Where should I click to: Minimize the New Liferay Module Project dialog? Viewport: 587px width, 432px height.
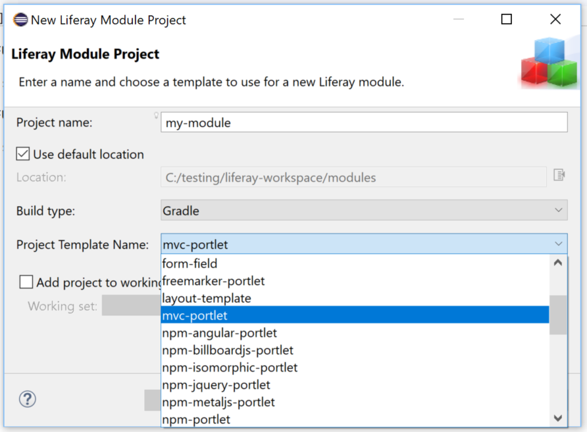[x=458, y=19]
